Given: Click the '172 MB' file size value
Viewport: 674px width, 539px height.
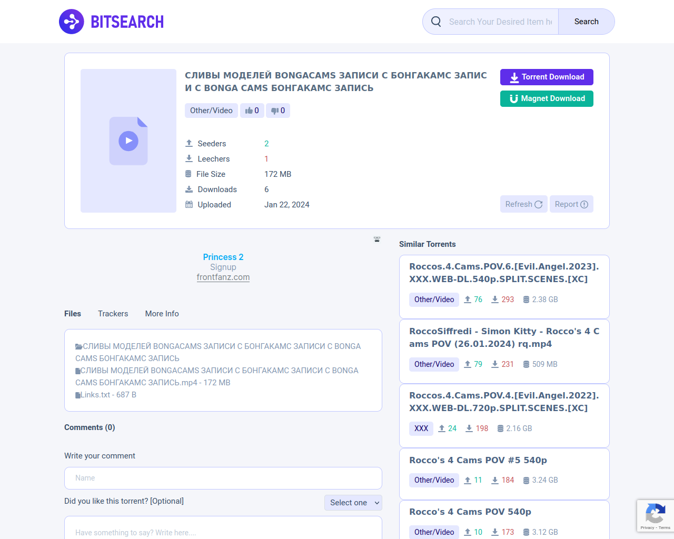Looking at the screenshot, I should tap(277, 174).
